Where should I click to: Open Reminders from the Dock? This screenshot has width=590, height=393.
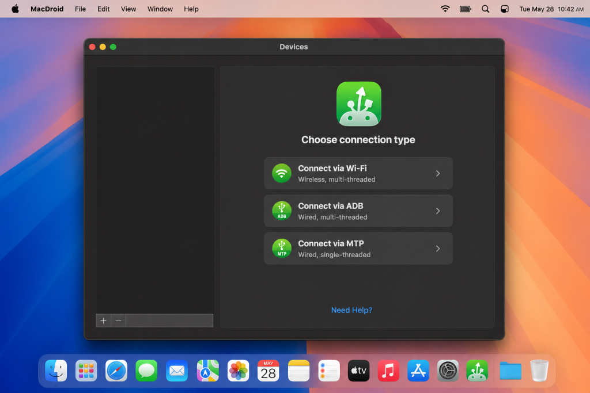[329, 371]
